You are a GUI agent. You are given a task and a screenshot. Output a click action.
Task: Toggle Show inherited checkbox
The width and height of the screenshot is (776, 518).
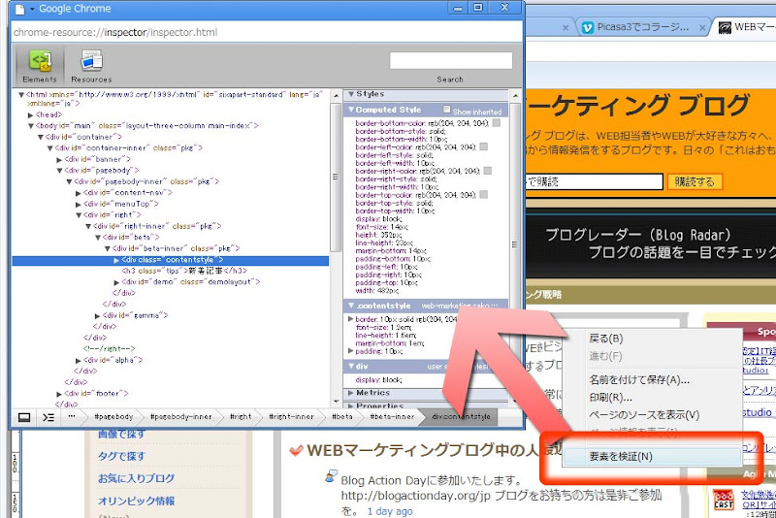(x=446, y=110)
